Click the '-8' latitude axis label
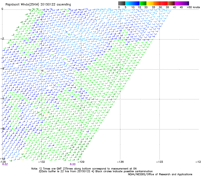The image size is (201, 176). coord(2,128)
